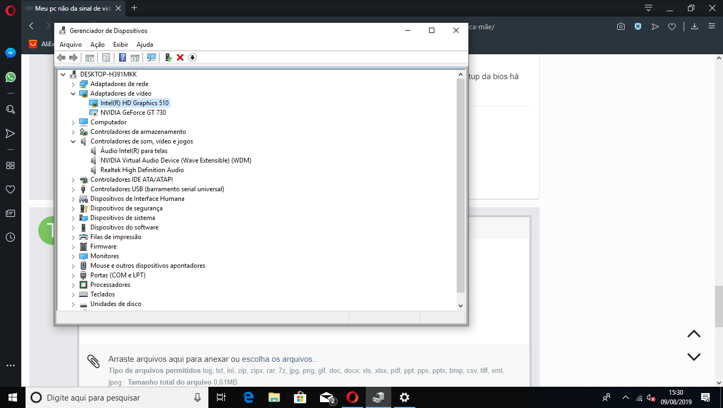Go back using Opera browser back arrow
The width and height of the screenshot is (723, 408).
[32, 26]
